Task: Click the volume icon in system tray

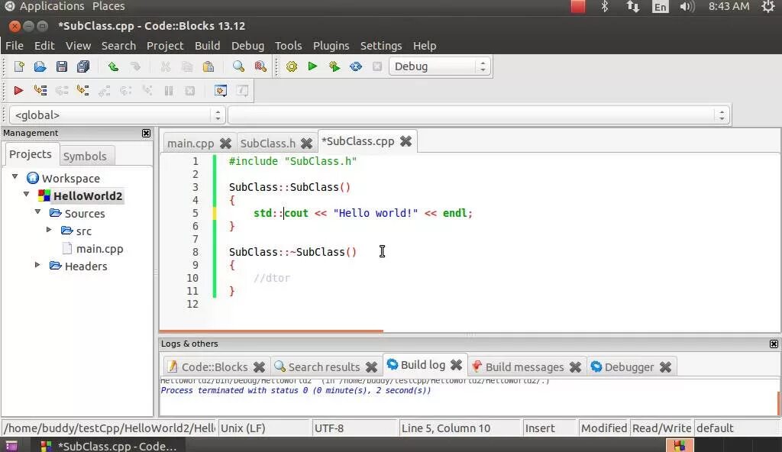Action: pos(687,6)
